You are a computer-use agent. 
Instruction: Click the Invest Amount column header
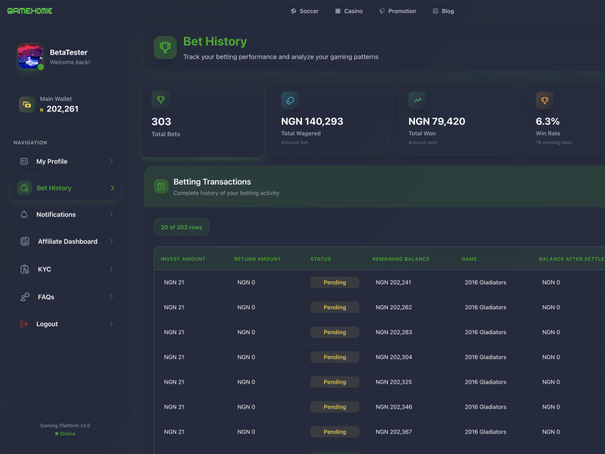point(183,259)
